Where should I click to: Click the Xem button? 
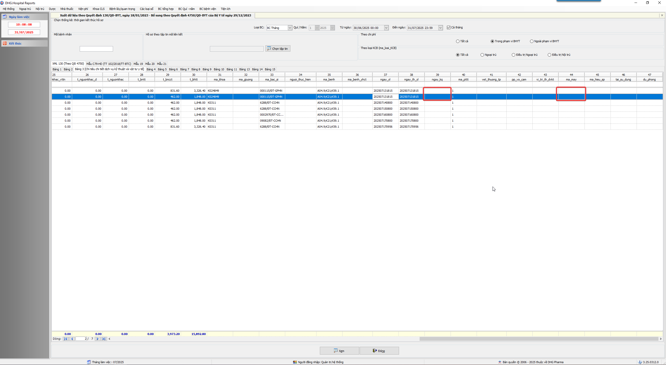339,351
